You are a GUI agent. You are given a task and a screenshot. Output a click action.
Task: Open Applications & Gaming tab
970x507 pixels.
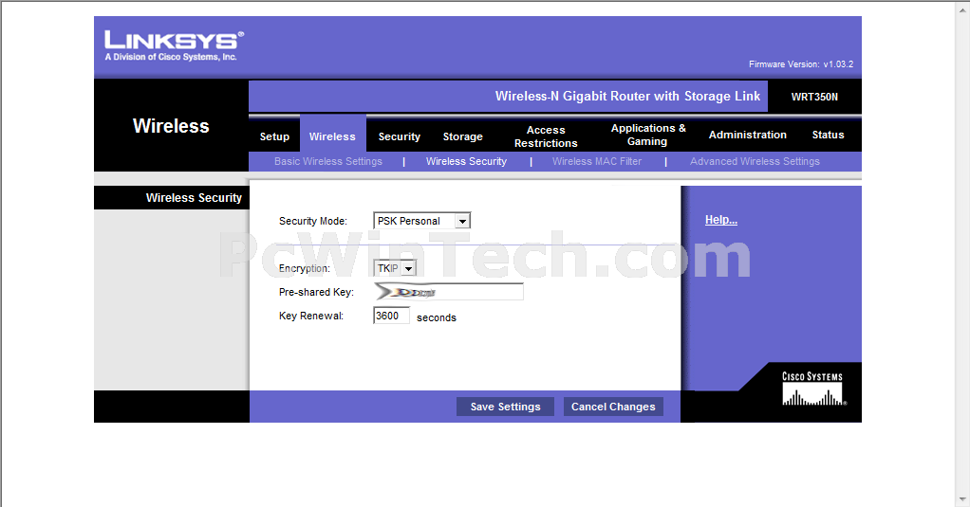[647, 135]
